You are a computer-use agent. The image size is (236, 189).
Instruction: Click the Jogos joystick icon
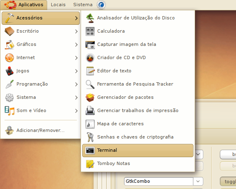pyautogui.click(x=10, y=71)
